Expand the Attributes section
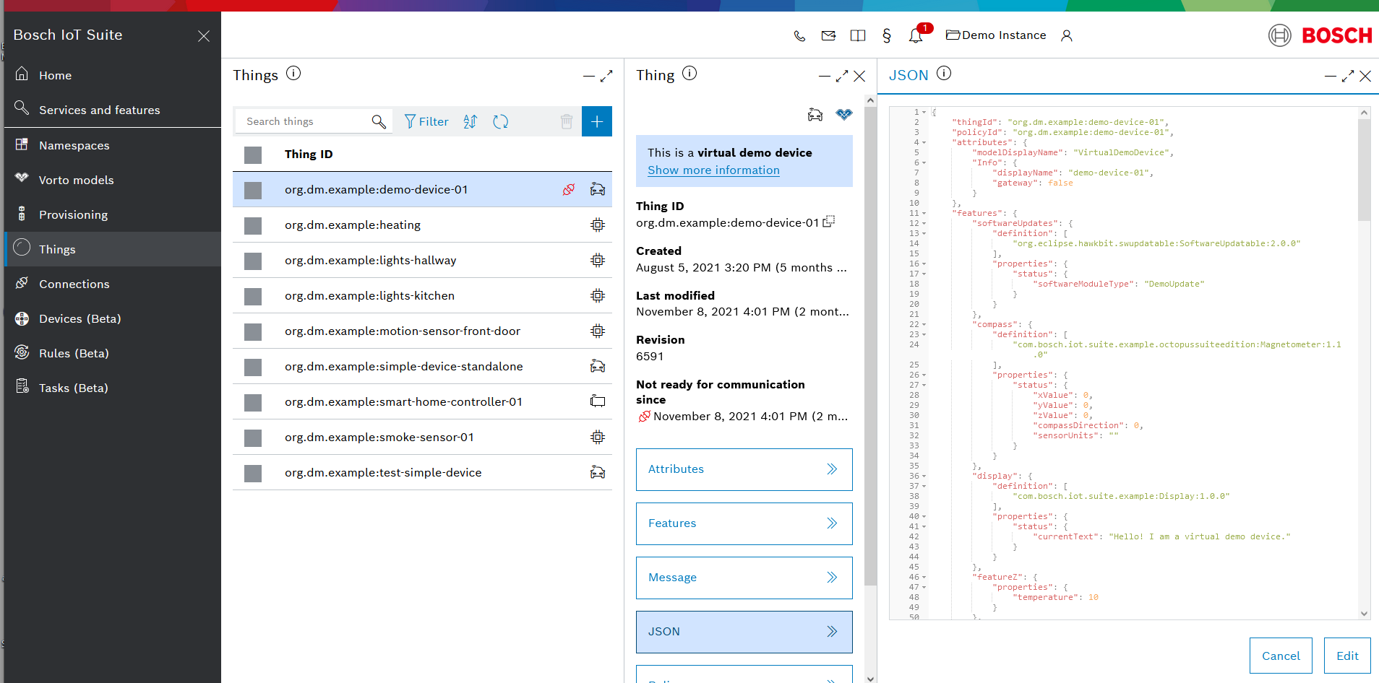The height and width of the screenshot is (683, 1379). tap(744, 469)
